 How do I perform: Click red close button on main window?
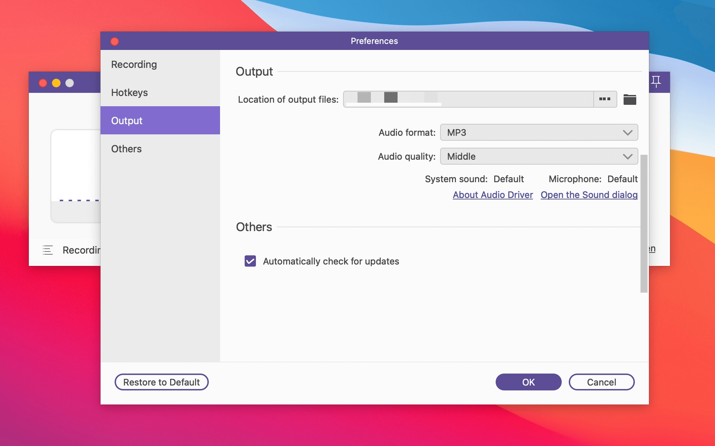pos(43,83)
